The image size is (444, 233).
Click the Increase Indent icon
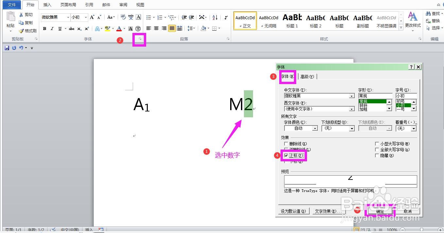(x=192, y=17)
